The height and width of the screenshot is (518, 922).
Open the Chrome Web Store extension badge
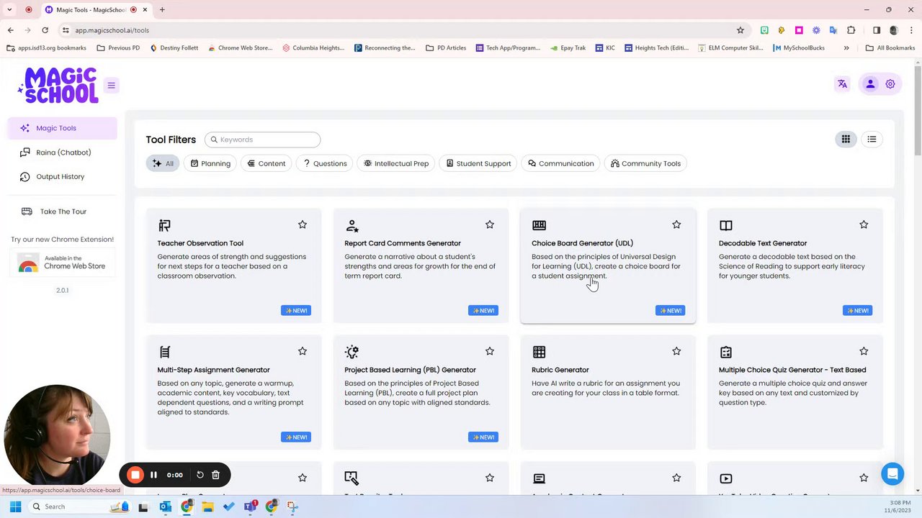[x=63, y=263]
